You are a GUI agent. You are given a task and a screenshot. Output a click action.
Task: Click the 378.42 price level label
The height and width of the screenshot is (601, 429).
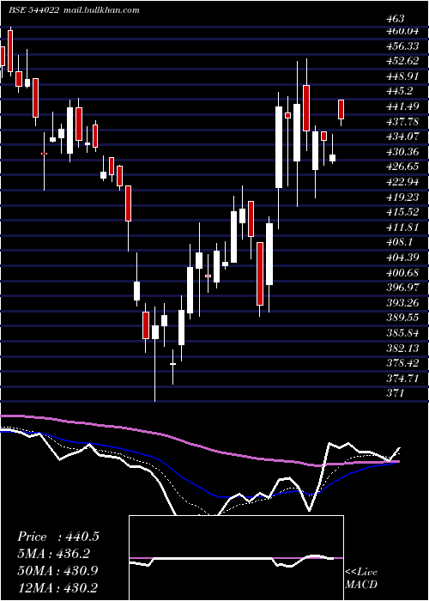pos(402,362)
